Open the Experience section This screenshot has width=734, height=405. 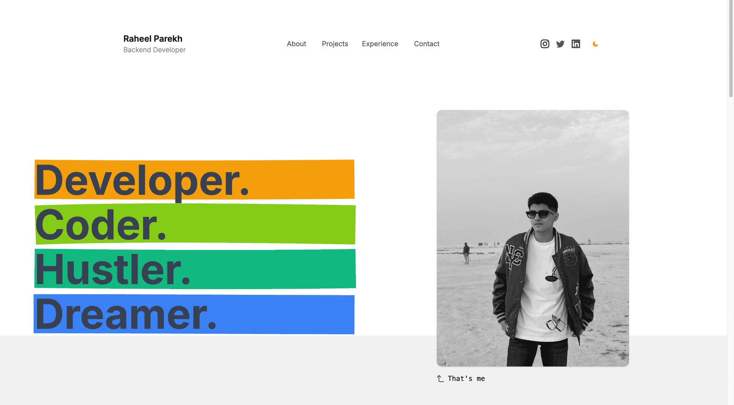coord(380,44)
